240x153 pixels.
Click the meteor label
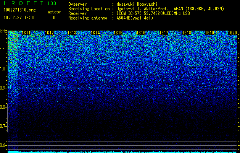54,12
